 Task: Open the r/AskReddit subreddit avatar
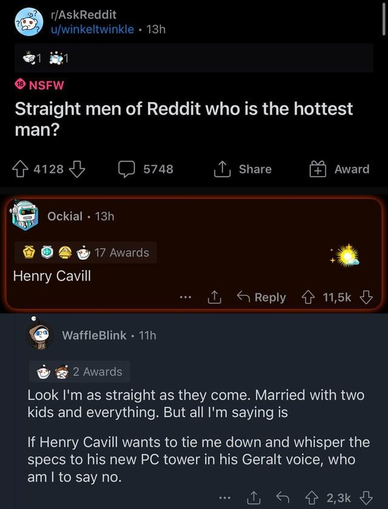coord(28,21)
